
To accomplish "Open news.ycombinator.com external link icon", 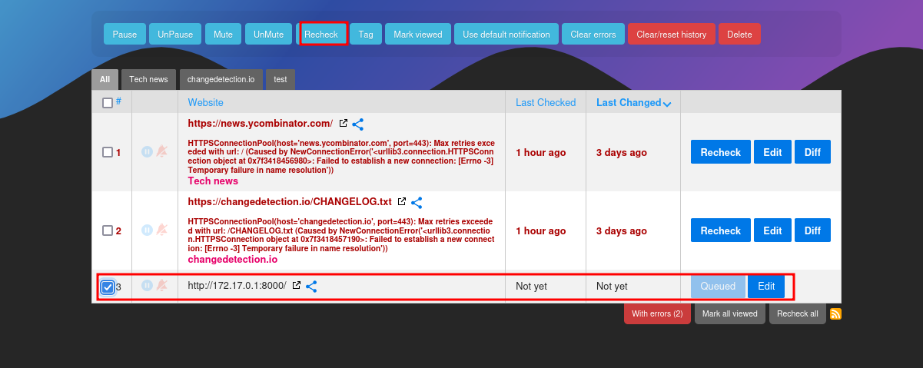I will 344,124.
